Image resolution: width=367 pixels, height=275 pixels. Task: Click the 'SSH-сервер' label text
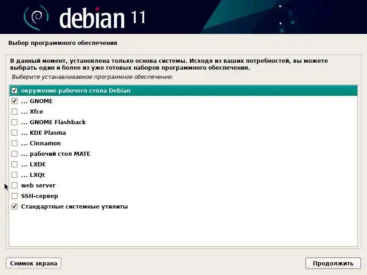point(39,196)
